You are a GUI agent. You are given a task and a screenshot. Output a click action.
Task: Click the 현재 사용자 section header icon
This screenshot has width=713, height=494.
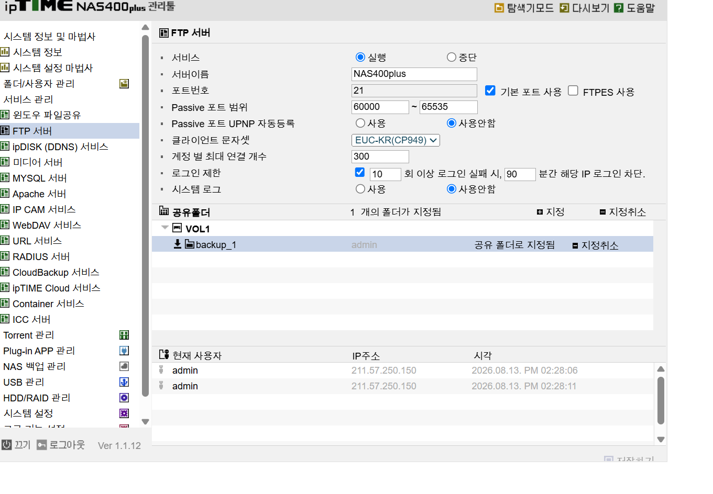tap(164, 354)
